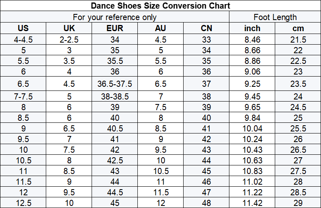Viewport: 321px width, 208px height.
Task: Select the CN size 48 cell
Action: [207, 203]
